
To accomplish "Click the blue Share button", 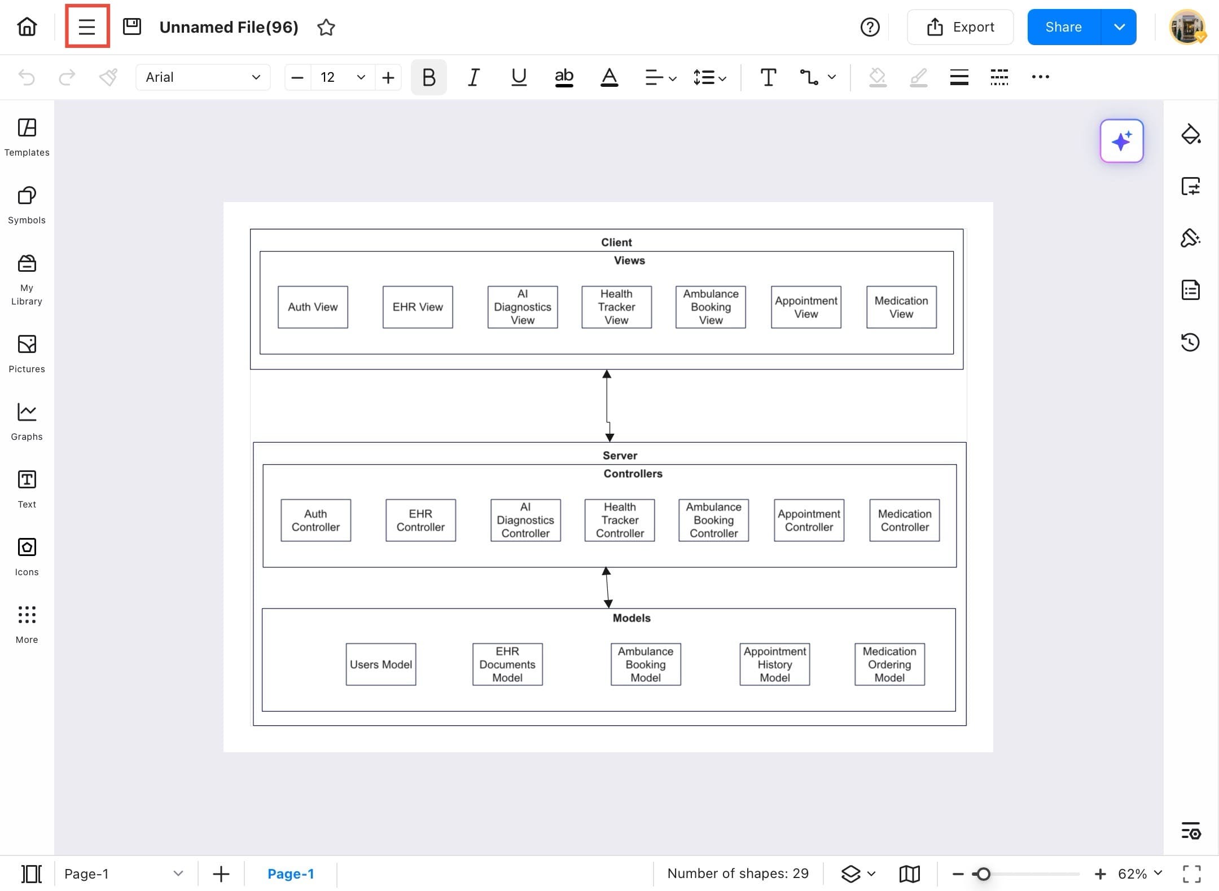I will point(1063,27).
